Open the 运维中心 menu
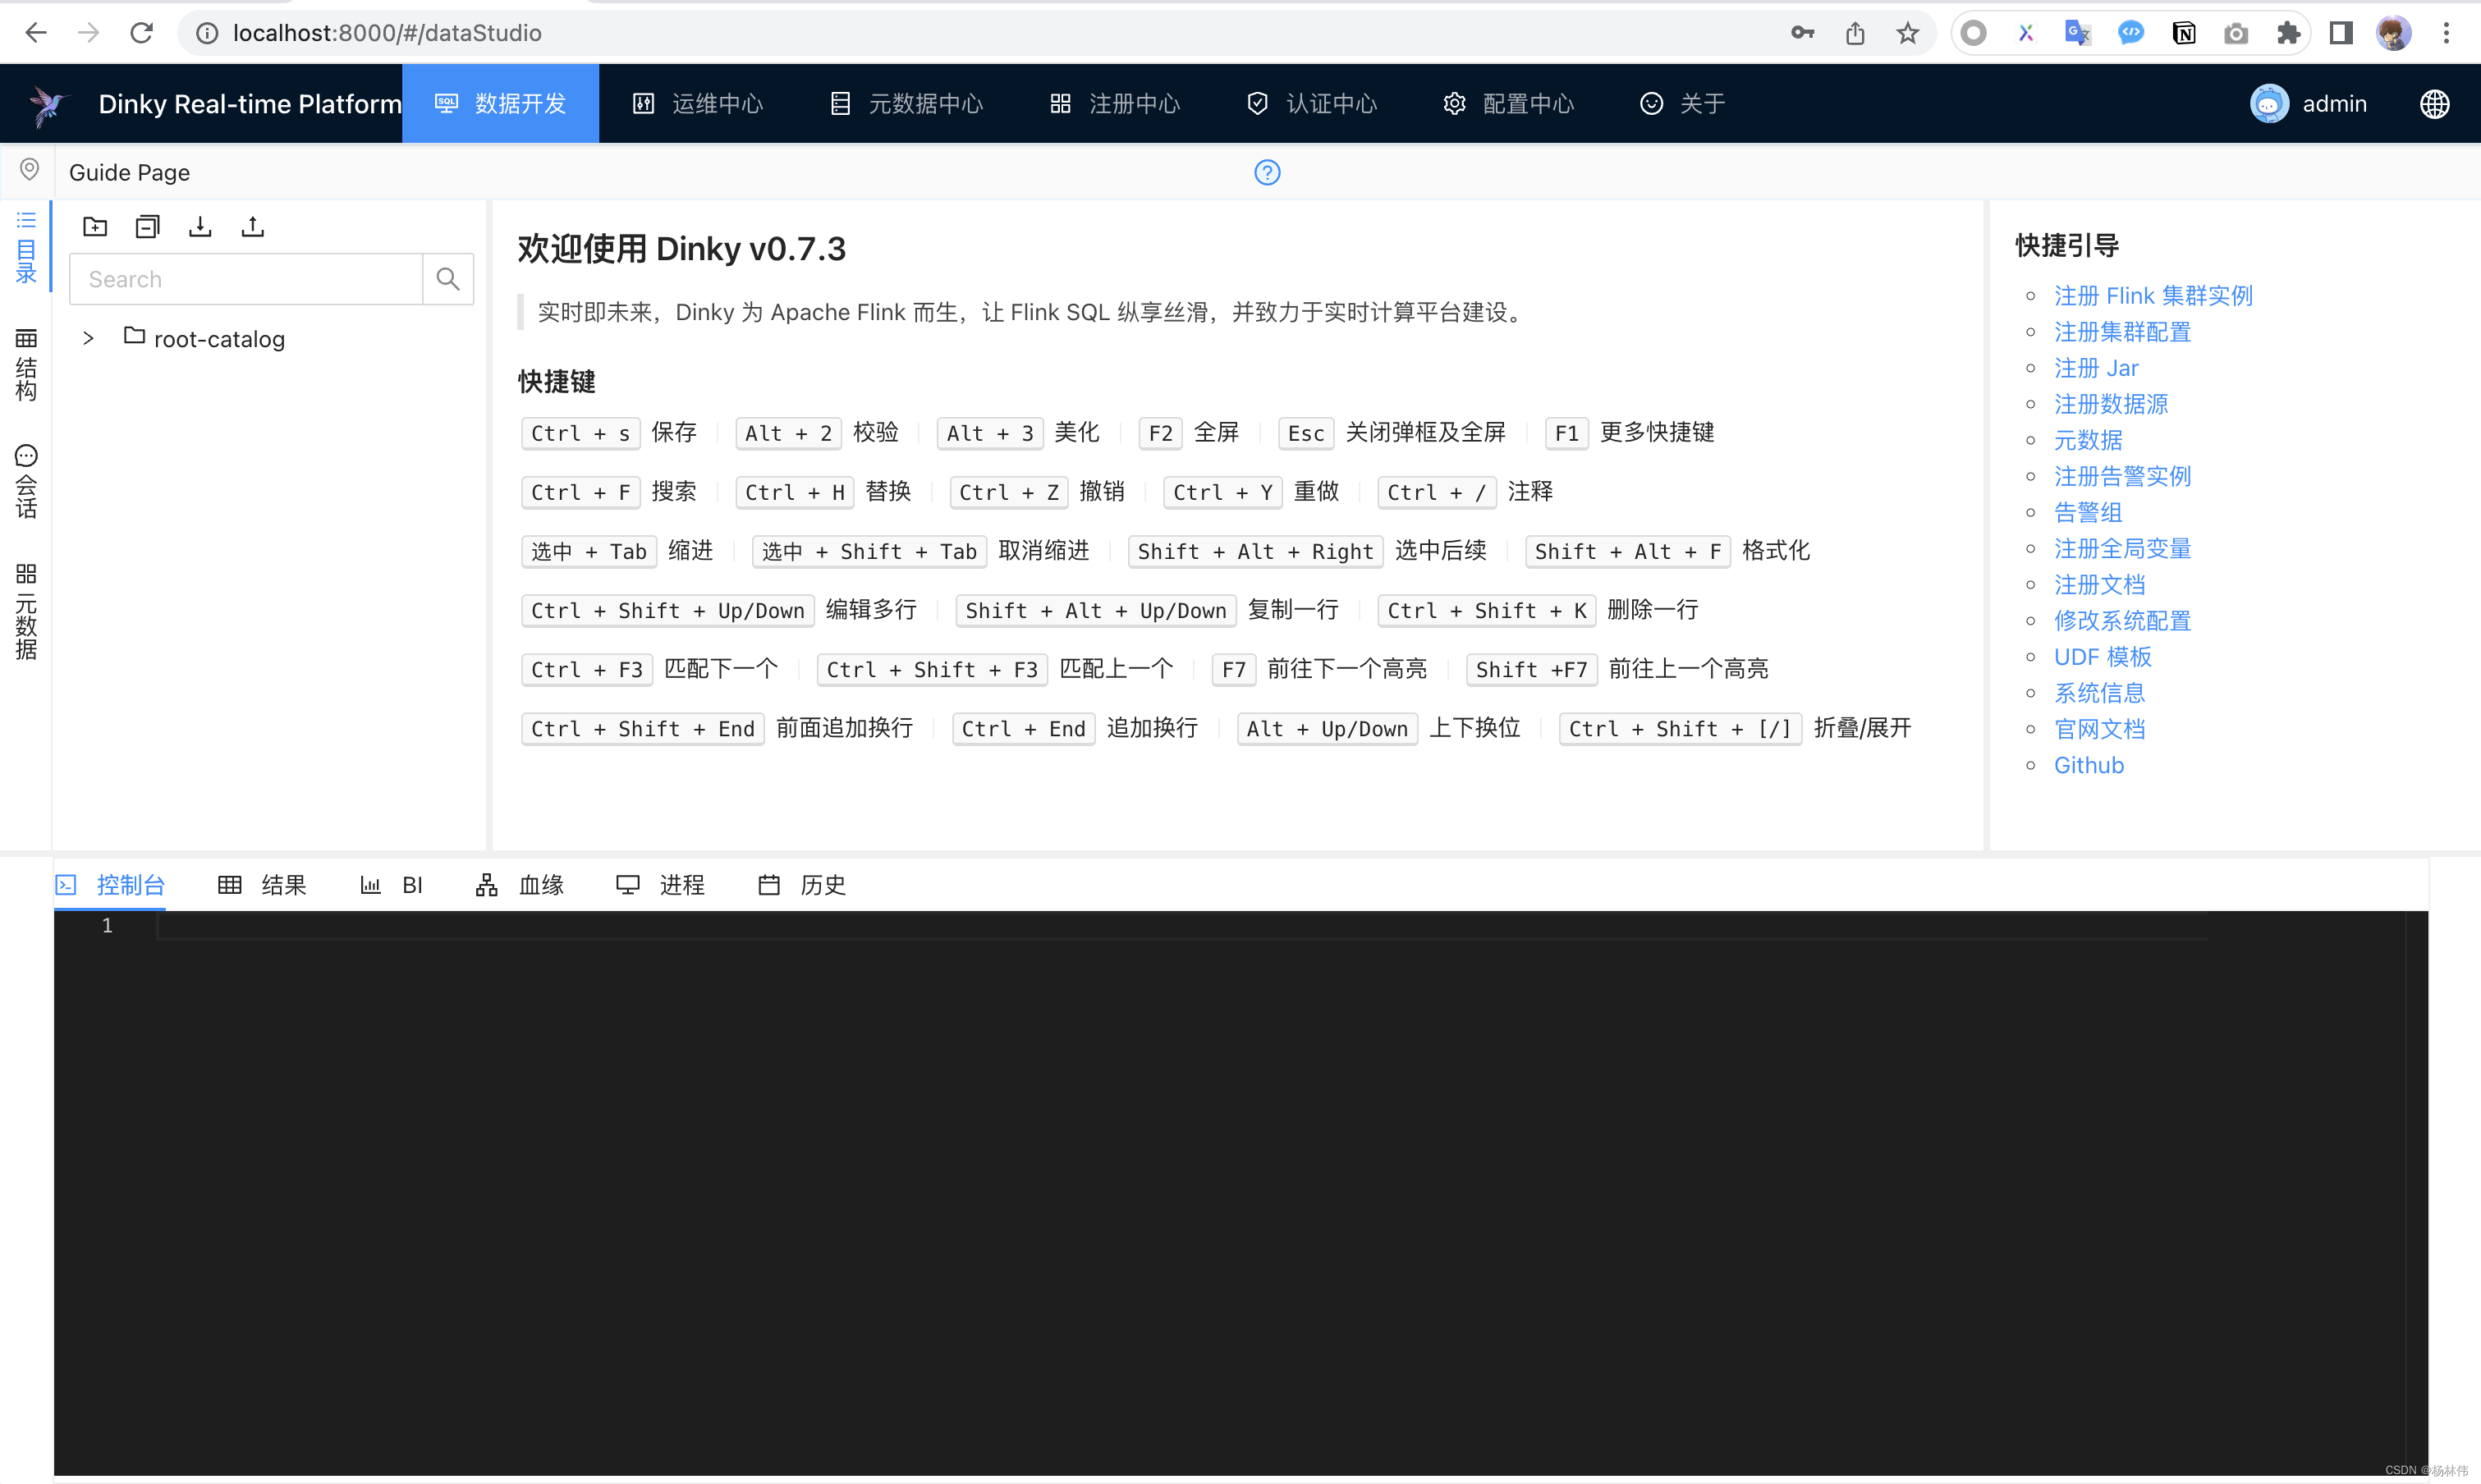 click(x=698, y=104)
